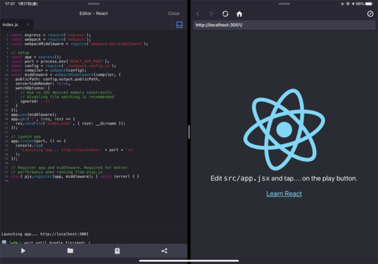Open the files folder icon in editor toolbar

(x=70, y=251)
